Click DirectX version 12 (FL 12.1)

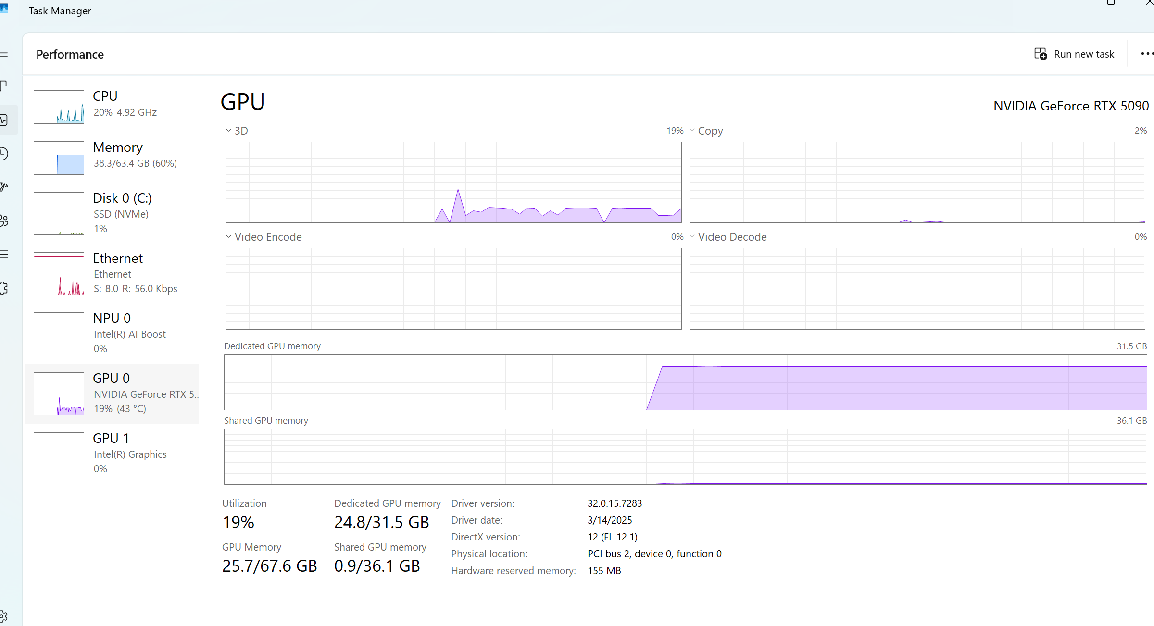click(x=613, y=537)
